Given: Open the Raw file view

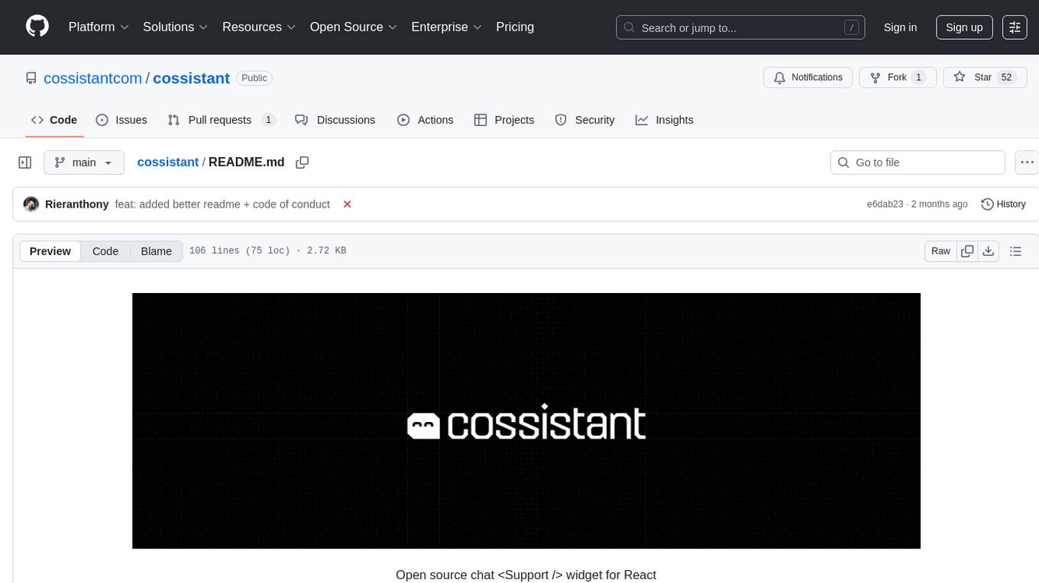Looking at the screenshot, I should (940, 251).
